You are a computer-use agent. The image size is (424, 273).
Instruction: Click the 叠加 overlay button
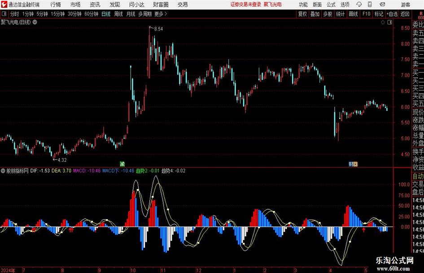[315, 14]
